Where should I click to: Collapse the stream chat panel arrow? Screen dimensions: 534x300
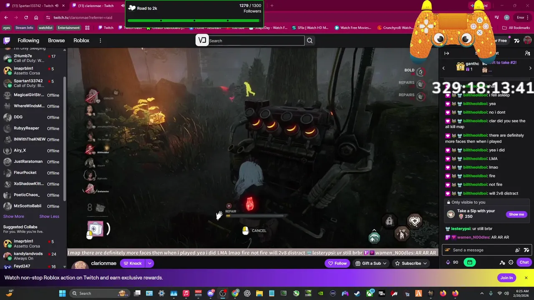447,53
